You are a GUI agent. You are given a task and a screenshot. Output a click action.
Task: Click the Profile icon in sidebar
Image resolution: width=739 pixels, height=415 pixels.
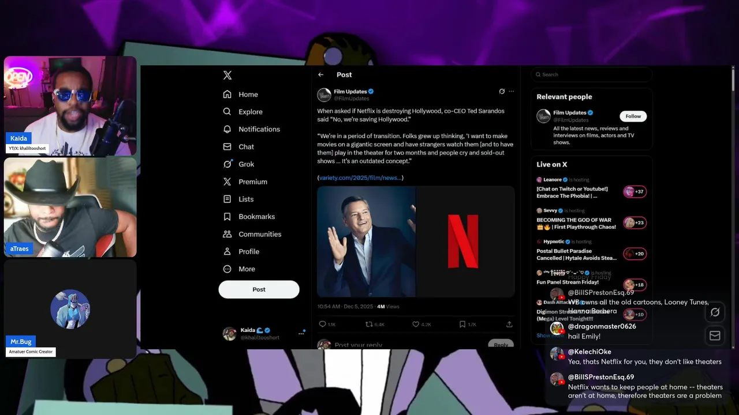coord(227,251)
